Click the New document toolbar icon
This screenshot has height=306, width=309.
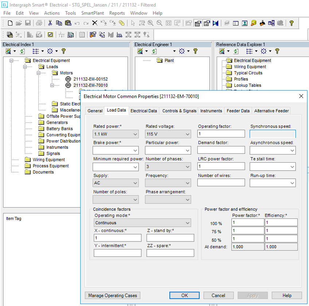pos(10,23)
